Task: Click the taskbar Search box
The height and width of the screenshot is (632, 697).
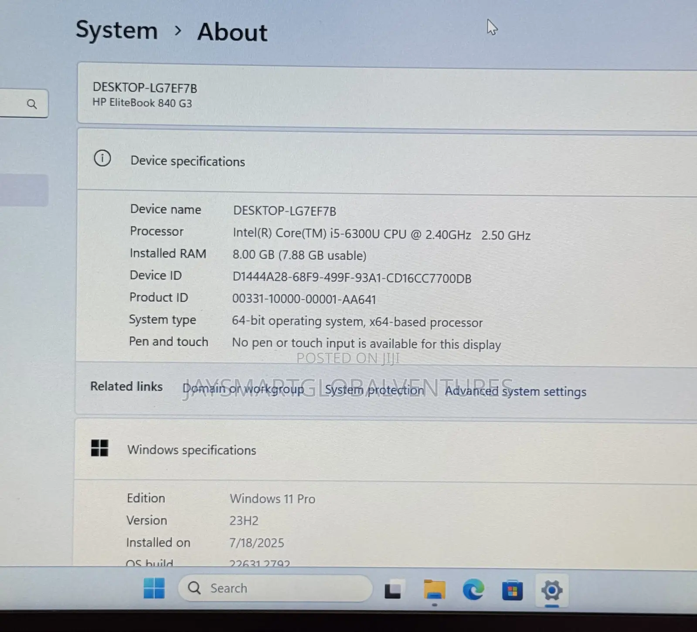Action: click(x=275, y=588)
